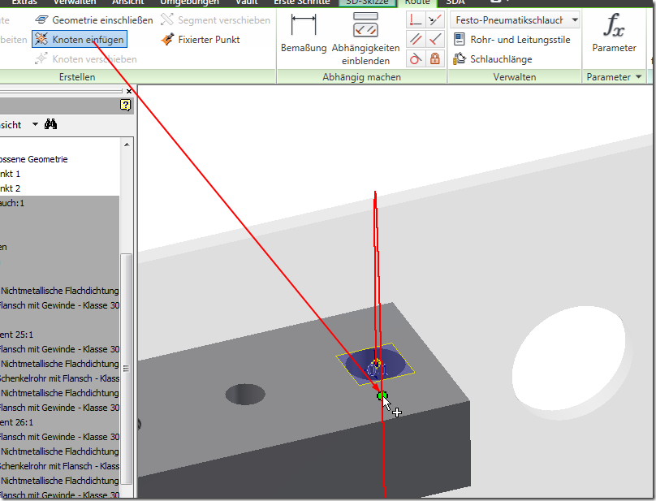This screenshot has width=656, height=501.
Task: Open the browser view filter dropdown arrow
Action: (x=35, y=124)
